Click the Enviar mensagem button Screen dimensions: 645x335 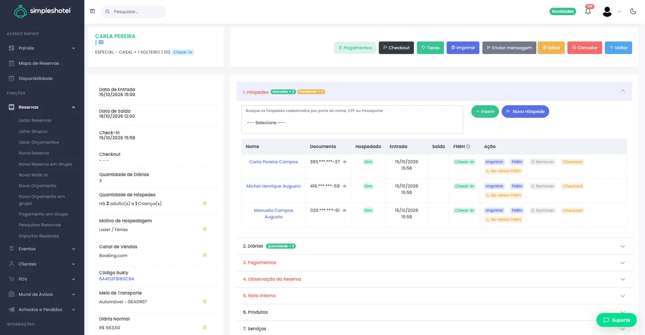point(509,48)
